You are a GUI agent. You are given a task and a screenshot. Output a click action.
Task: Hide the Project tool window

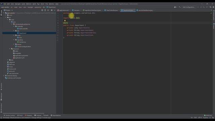point(54,10)
